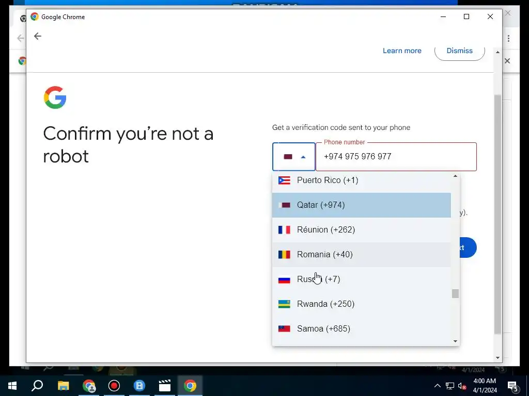
Task: Open the Chrome profile shortcut on taskbar
Action: pos(89,386)
